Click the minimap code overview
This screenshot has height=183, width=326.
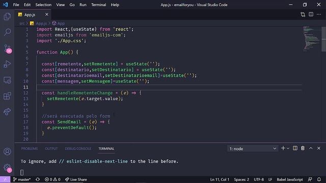(311, 39)
